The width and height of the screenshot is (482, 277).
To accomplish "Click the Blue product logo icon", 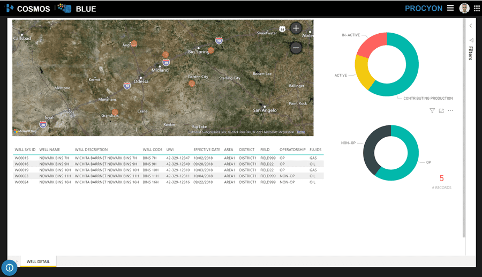I will pos(65,8).
